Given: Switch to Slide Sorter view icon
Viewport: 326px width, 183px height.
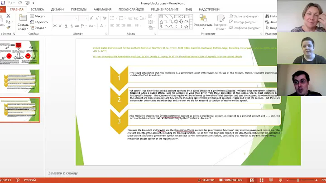Looking at the screenshot, I should click(262, 180).
